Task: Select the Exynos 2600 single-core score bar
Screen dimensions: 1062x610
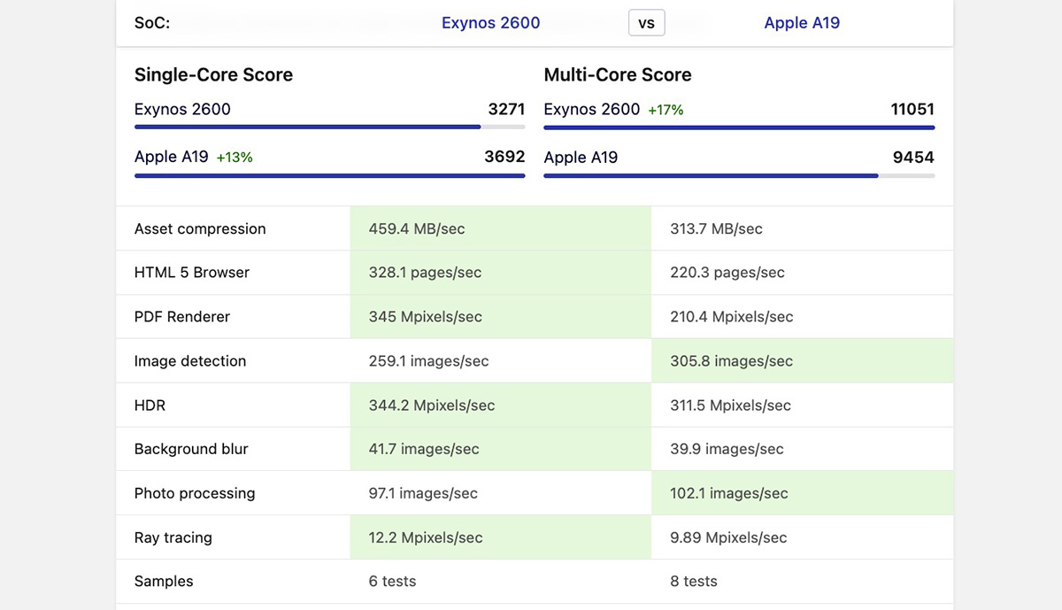Action: click(330, 127)
